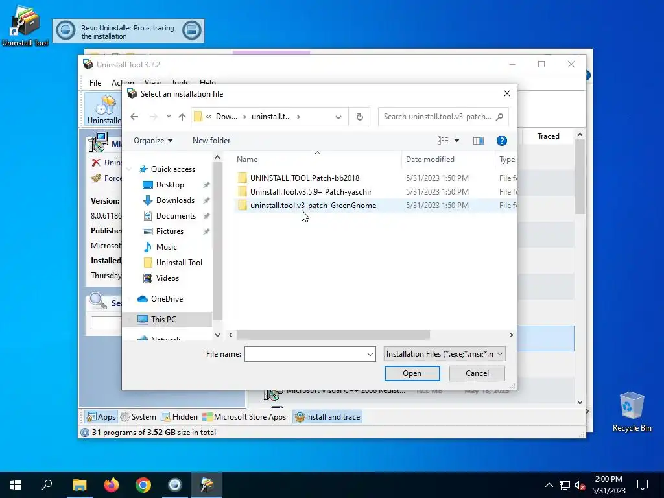664x498 pixels.
Task: Click the Revo tracing bar right round icon
Action: coord(191,30)
